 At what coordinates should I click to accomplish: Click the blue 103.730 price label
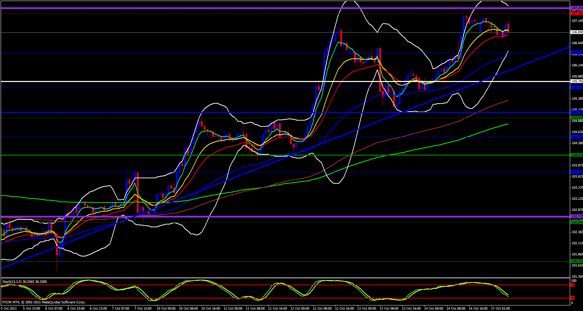click(x=576, y=172)
